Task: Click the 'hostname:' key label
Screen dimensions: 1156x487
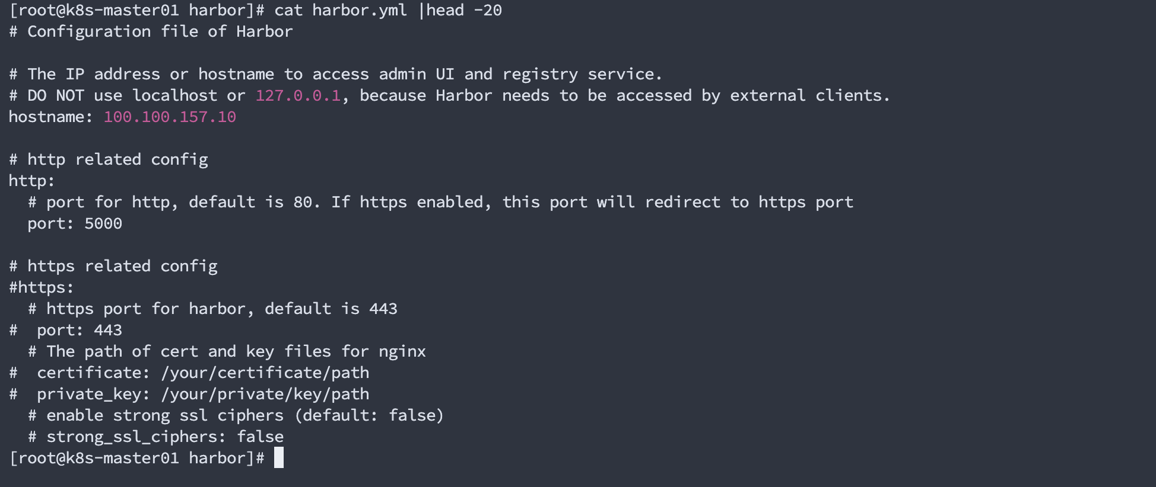Action: click(x=51, y=117)
